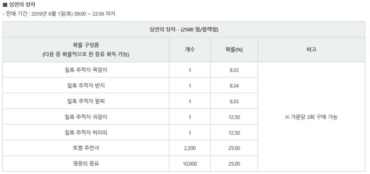Click the 토벌 추천서 item cell
The height and width of the screenshot is (174, 370).
pyautogui.click(x=86, y=148)
